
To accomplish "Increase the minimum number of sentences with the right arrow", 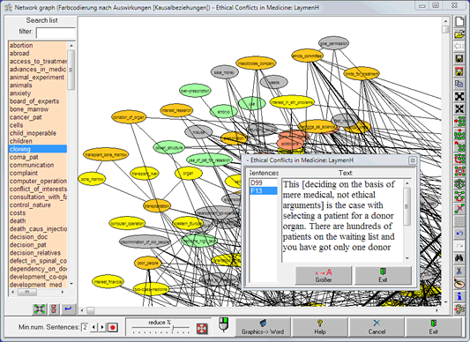I will pos(102,327).
